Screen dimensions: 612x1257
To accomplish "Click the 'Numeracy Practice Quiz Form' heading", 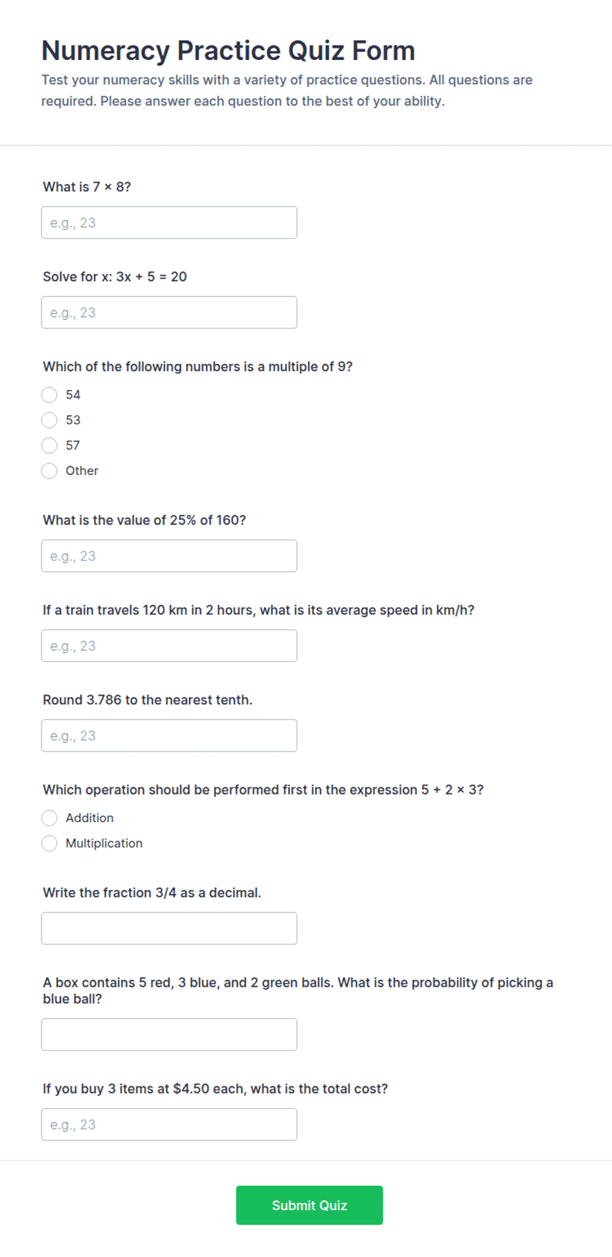I will pos(228,51).
